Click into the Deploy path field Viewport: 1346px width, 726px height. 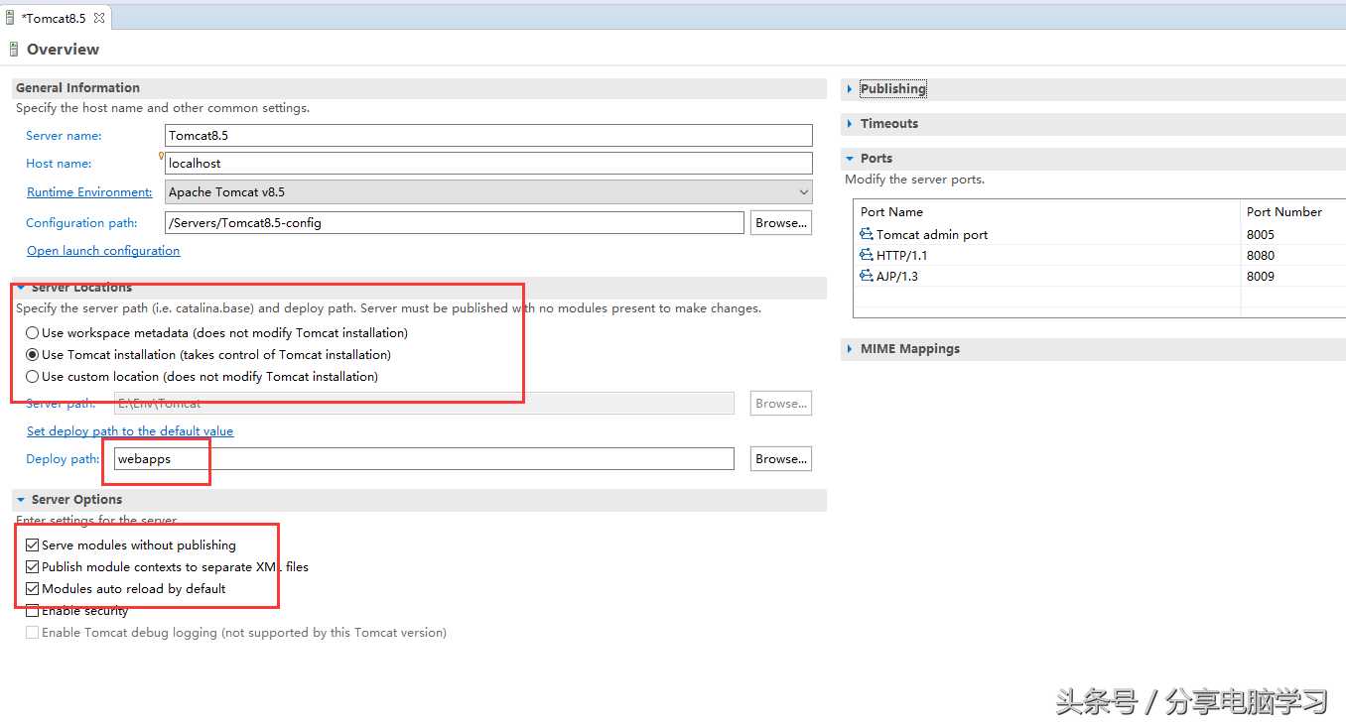[x=425, y=459]
